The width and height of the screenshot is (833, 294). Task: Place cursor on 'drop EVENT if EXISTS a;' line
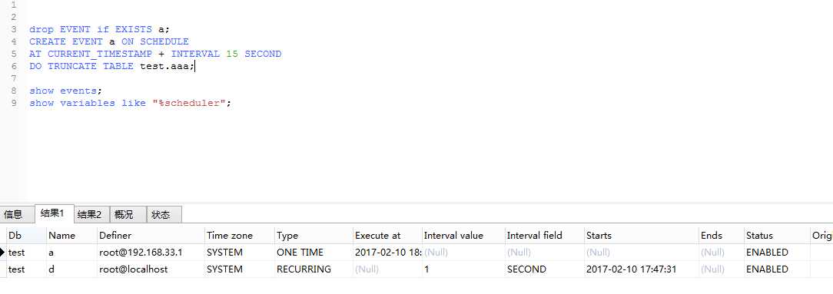pyautogui.click(x=99, y=29)
